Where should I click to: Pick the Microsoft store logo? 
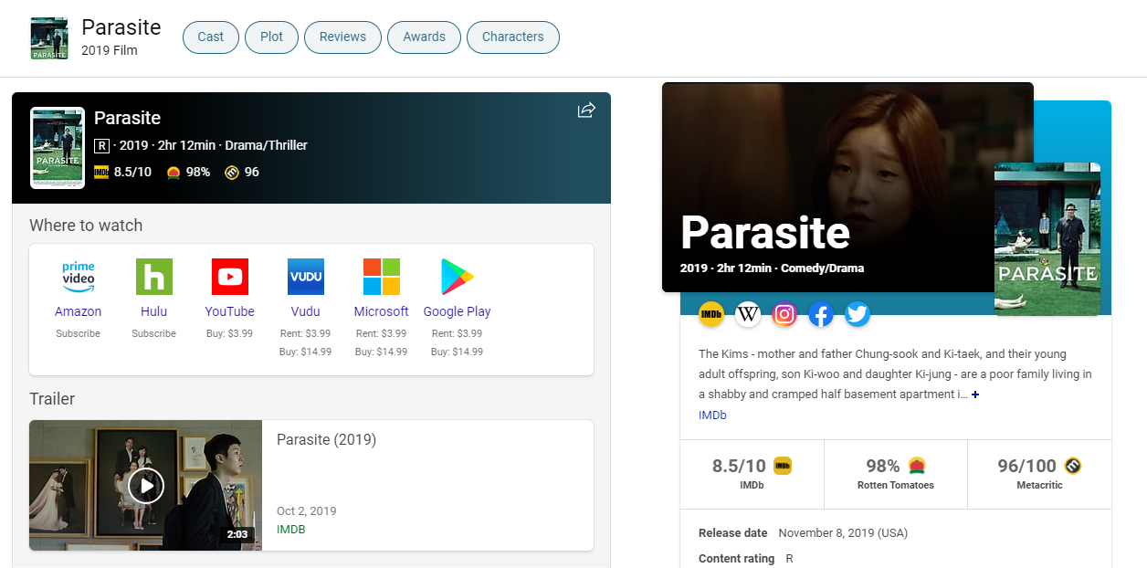381,277
